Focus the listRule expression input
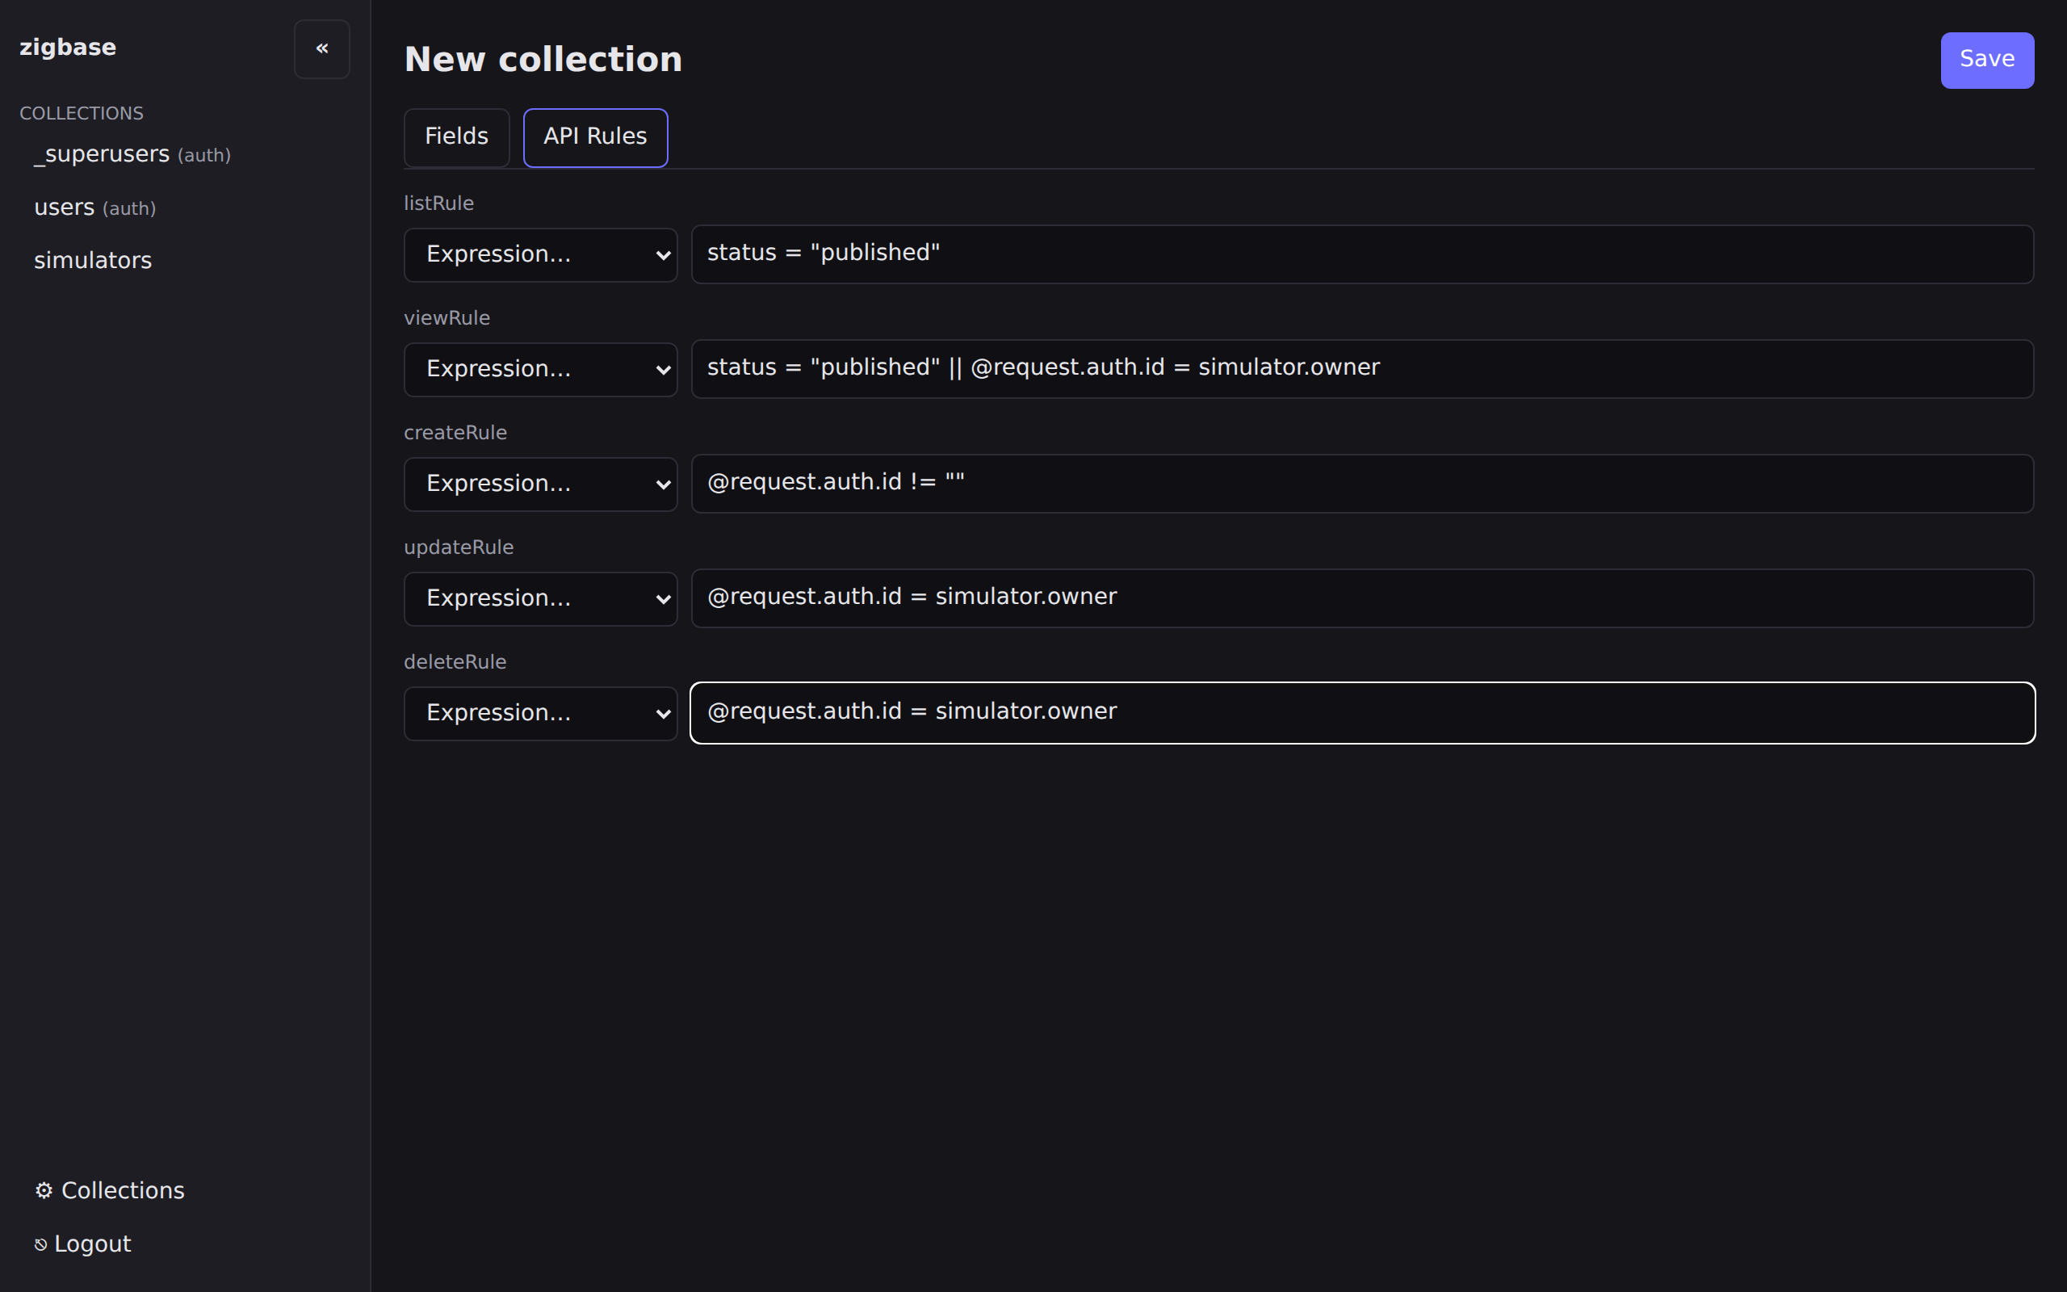The height and width of the screenshot is (1292, 2067). tap(1362, 254)
